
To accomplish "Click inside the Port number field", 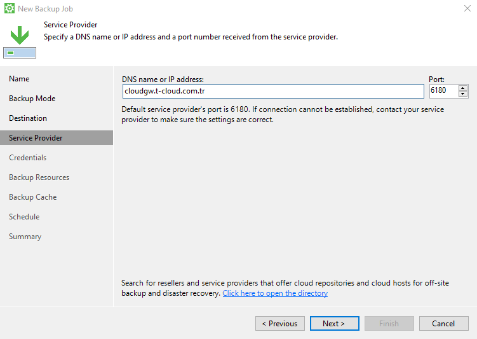I will click(444, 91).
